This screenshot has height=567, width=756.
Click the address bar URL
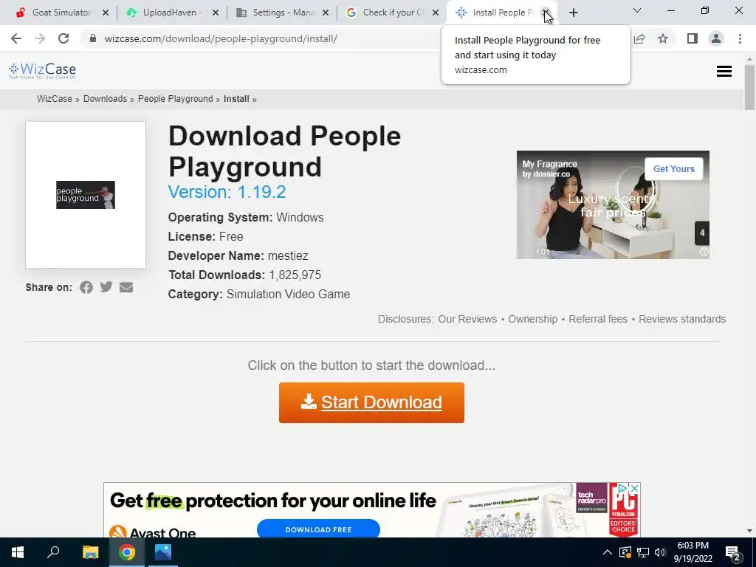221,38
